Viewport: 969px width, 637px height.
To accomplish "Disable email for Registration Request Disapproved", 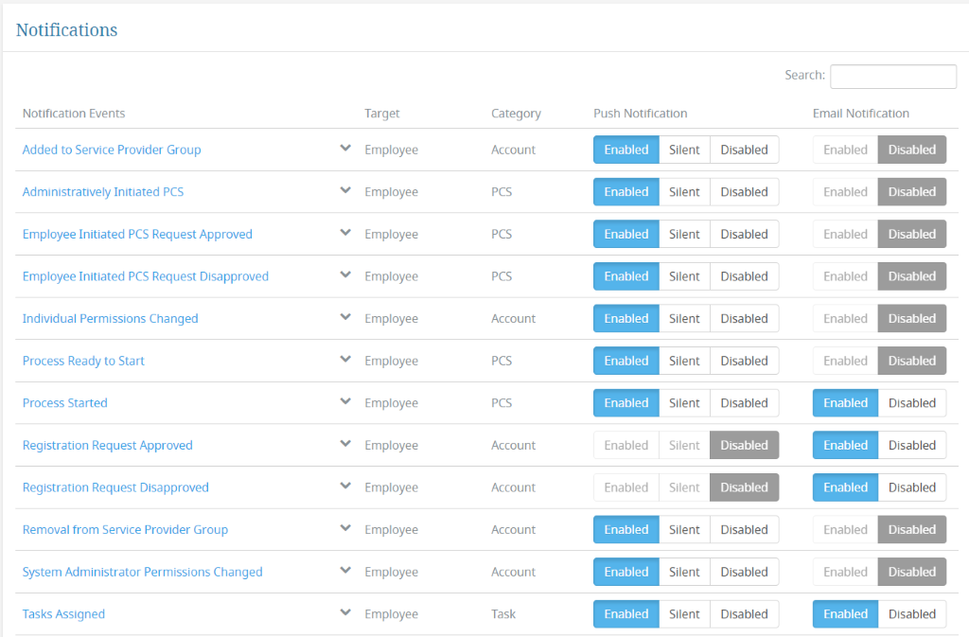I will [912, 487].
